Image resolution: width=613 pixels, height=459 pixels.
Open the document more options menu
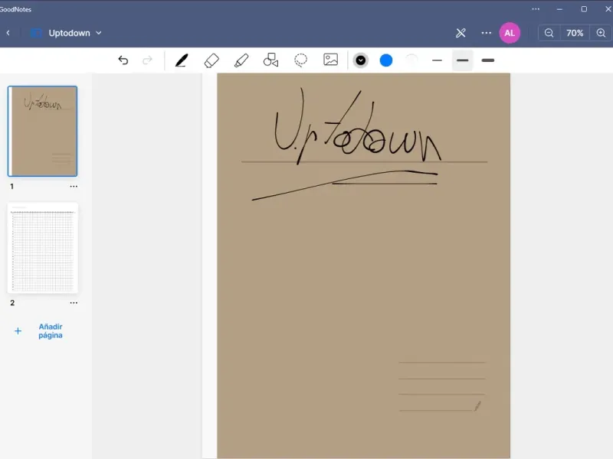pos(486,33)
